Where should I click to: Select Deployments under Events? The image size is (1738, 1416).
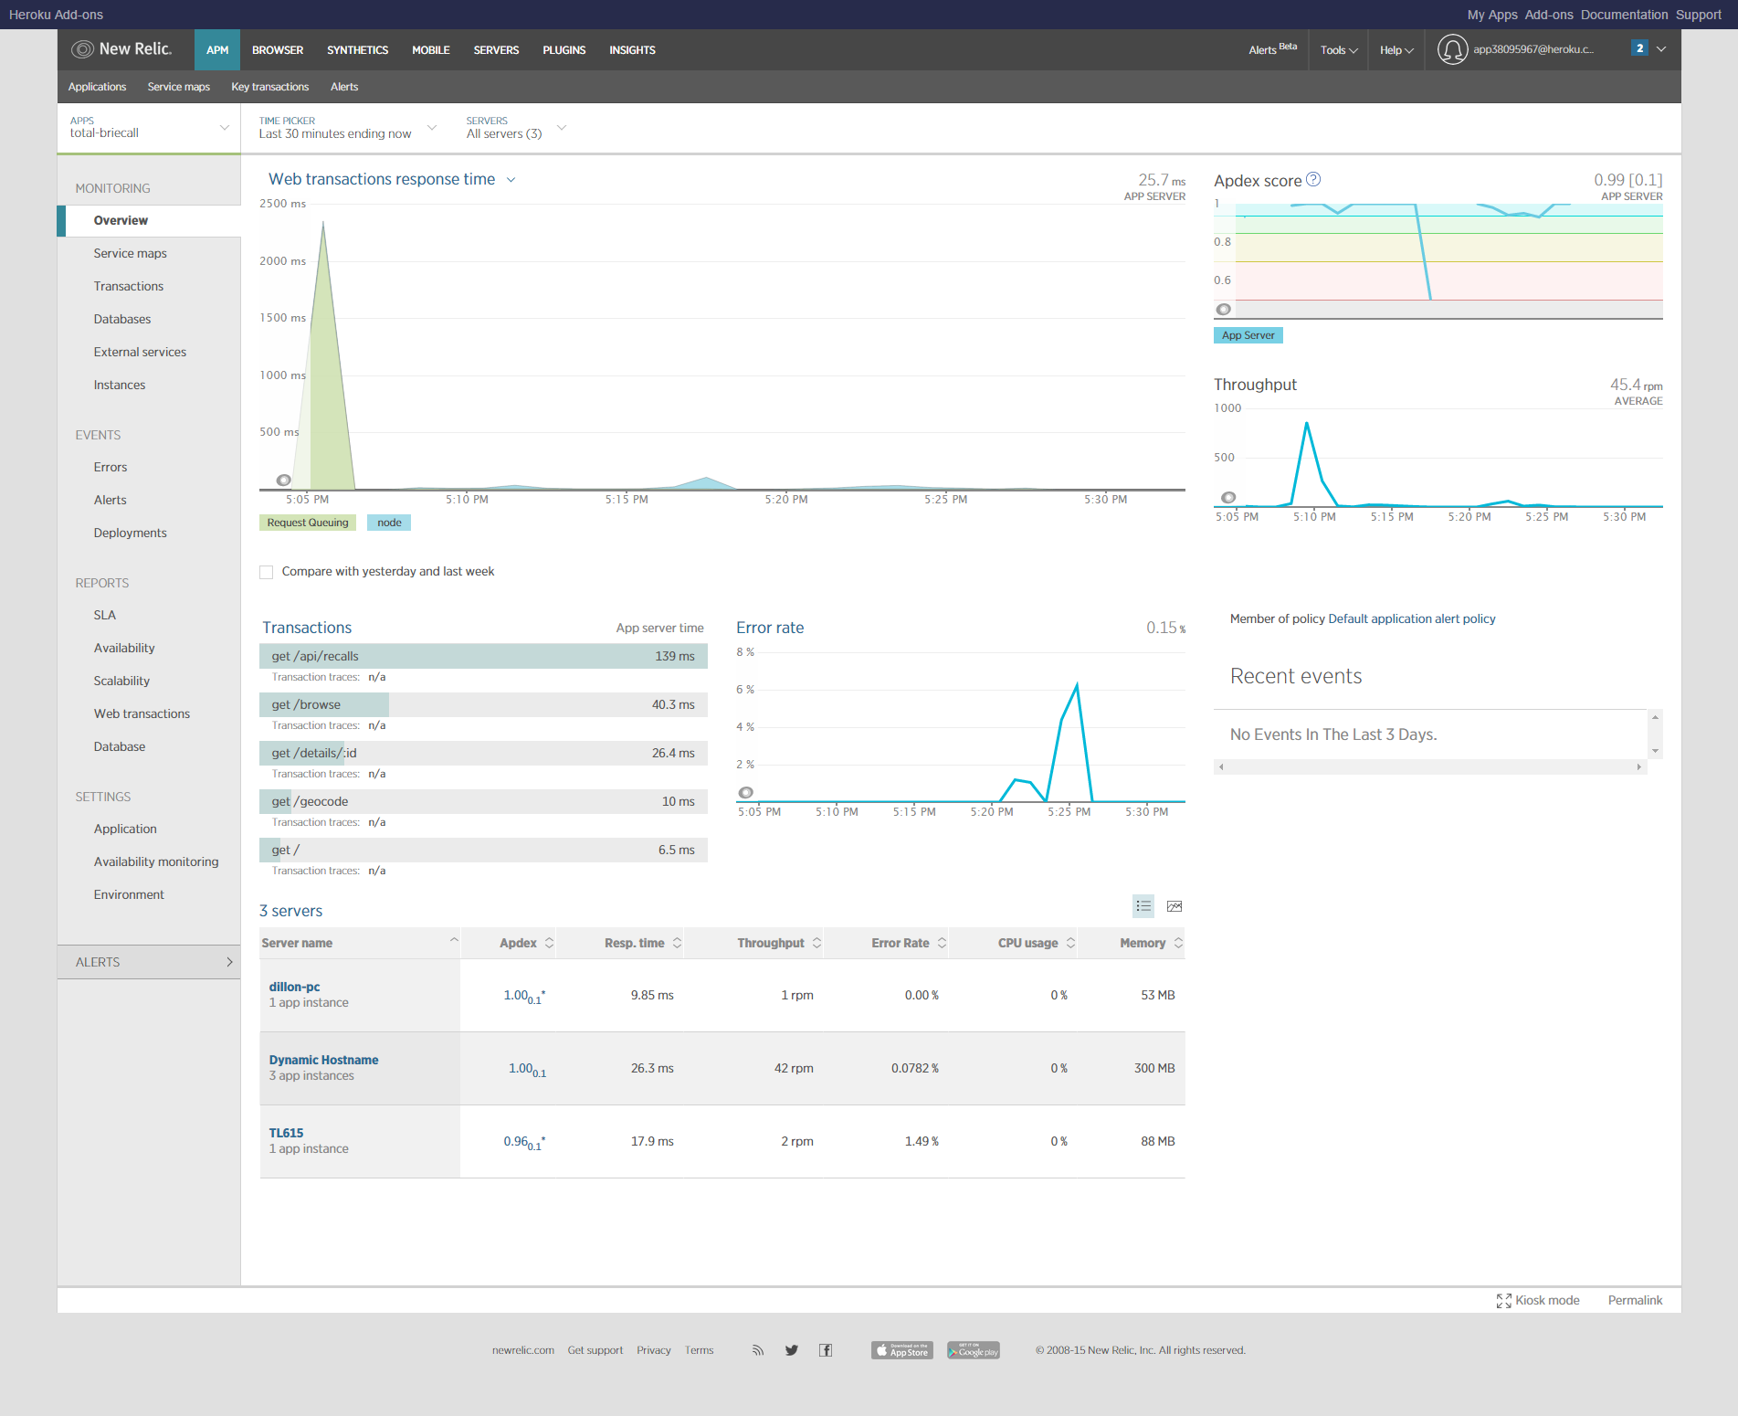click(x=130, y=533)
